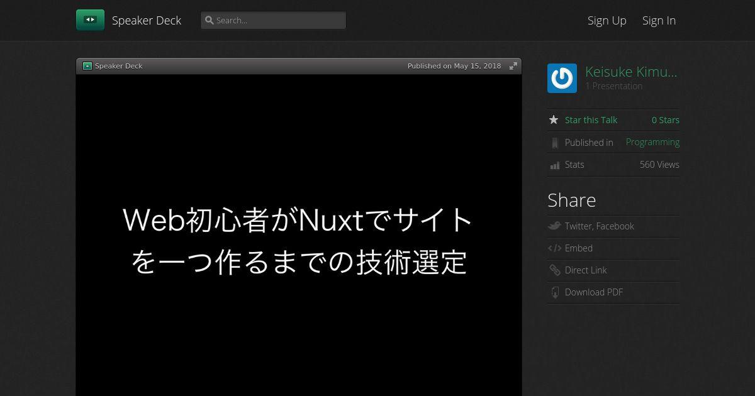The image size is (755, 396).
Task: Open the Sign Up page
Action: pyautogui.click(x=607, y=20)
